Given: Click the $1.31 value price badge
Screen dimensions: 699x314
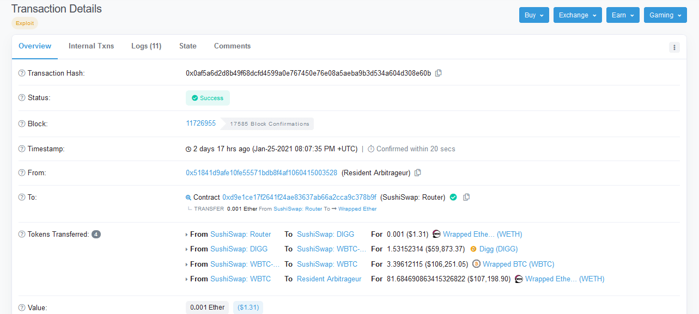Looking at the screenshot, I should (248, 307).
